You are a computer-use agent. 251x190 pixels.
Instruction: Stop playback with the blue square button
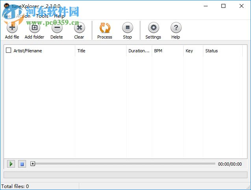(x=22, y=164)
